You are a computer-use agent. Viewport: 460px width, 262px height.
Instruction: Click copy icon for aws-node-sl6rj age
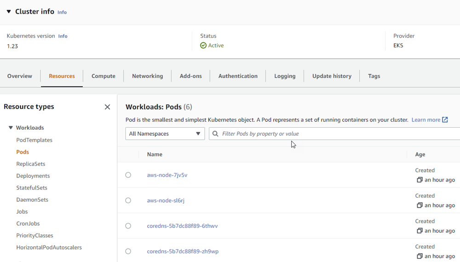[x=420, y=205]
